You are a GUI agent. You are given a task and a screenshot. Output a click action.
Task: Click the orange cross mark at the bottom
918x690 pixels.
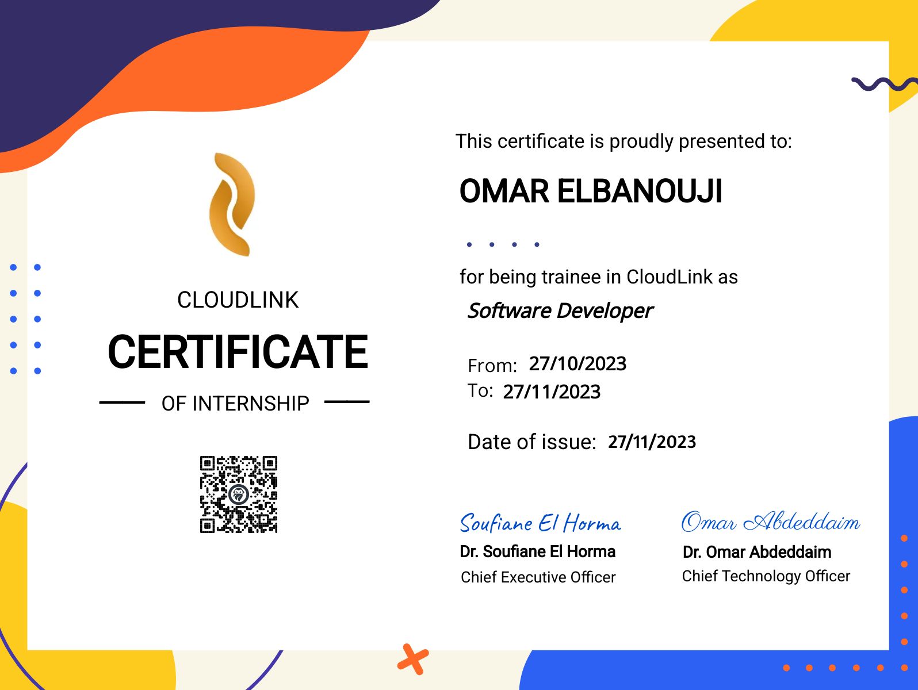click(x=413, y=659)
